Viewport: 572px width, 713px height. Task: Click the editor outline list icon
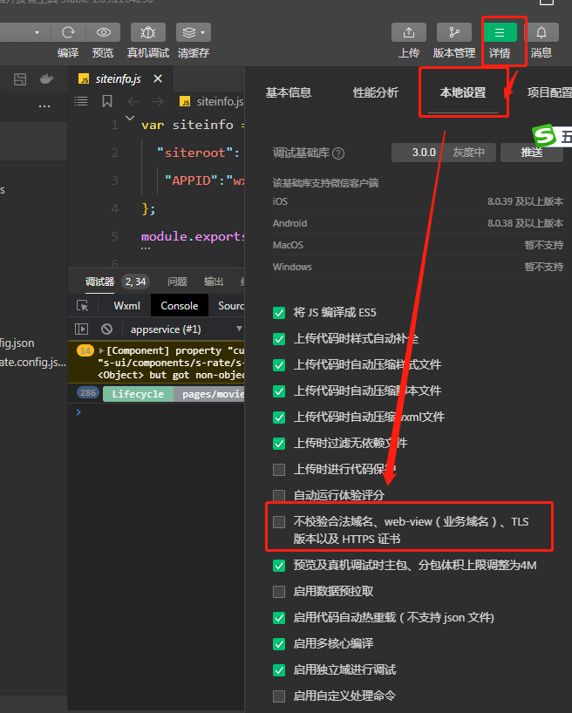pos(81,101)
